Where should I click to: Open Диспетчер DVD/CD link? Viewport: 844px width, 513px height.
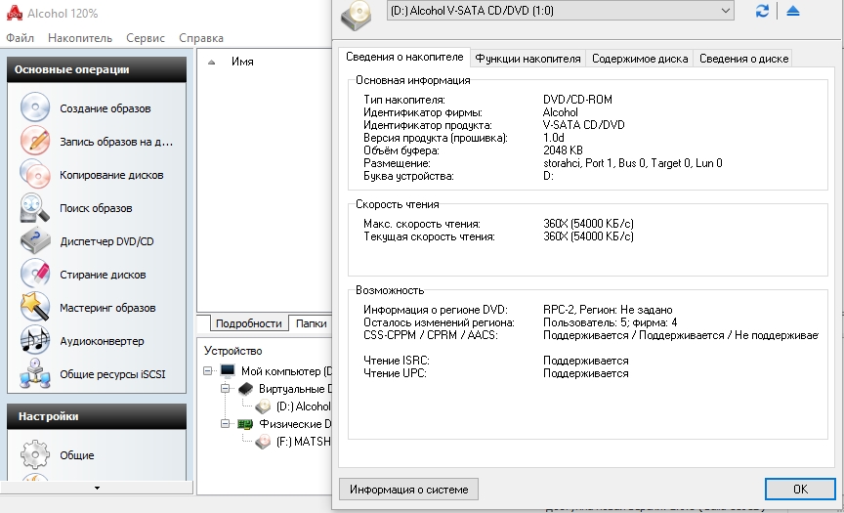pos(106,241)
